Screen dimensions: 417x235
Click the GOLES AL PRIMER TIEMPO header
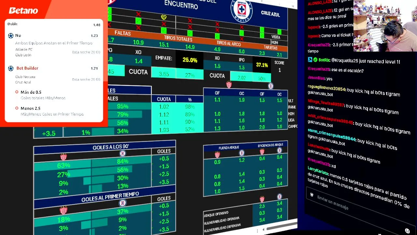pos(110,197)
